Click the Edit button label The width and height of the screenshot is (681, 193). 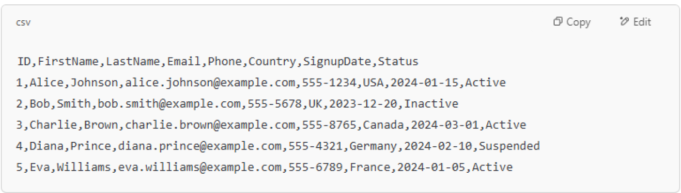coord(642,22)
